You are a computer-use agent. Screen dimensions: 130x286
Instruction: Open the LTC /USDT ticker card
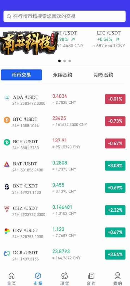click(109, 39)
